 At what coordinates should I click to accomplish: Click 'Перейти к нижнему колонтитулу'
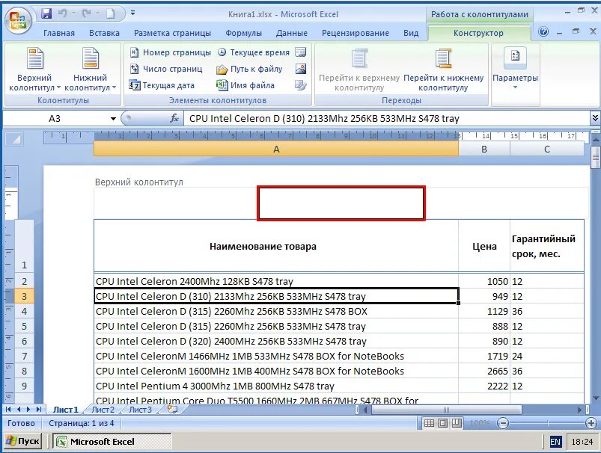(444, 70)
